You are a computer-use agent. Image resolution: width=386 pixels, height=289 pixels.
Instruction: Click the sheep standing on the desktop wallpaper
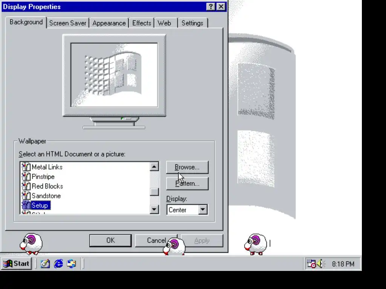coord(256,244)
